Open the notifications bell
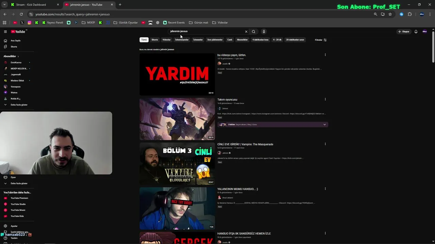435x244 pixels. [416, 32]
